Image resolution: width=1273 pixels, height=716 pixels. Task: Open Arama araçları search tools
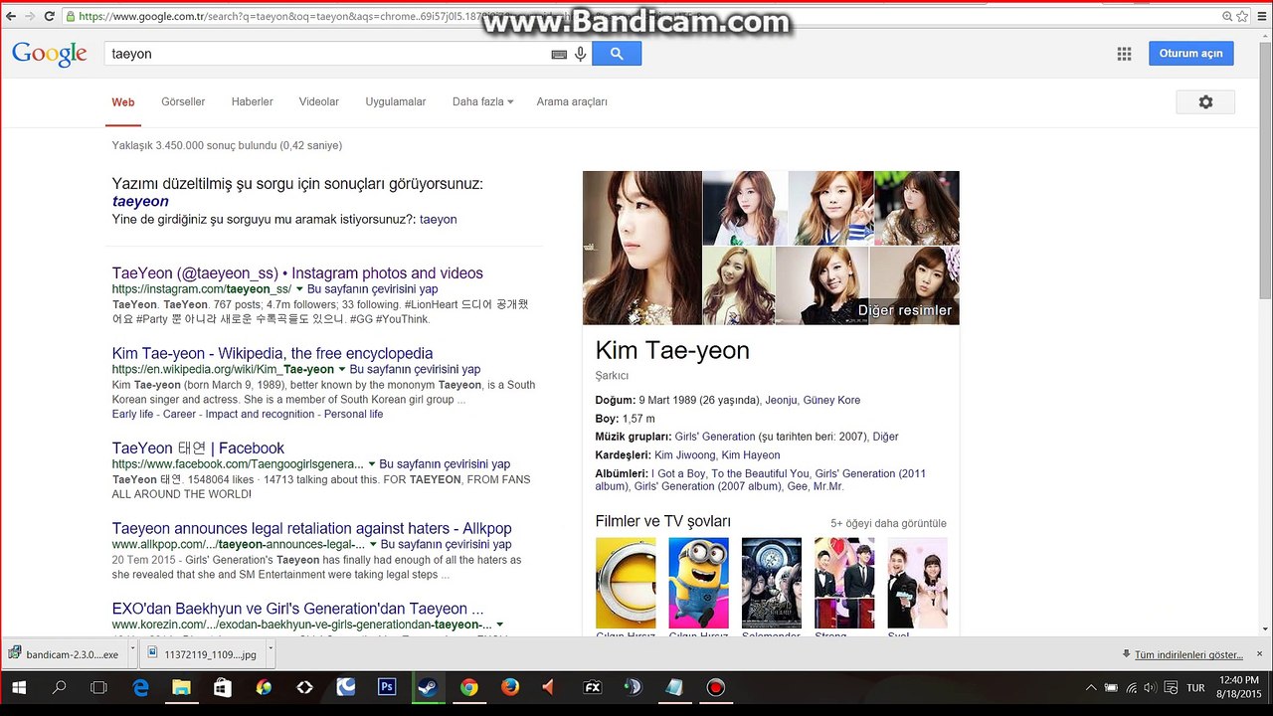(572, 101)
